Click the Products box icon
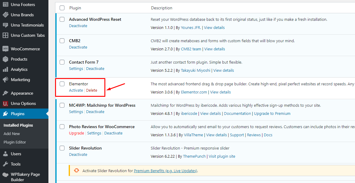355x183 pixels. coord(5,59)
